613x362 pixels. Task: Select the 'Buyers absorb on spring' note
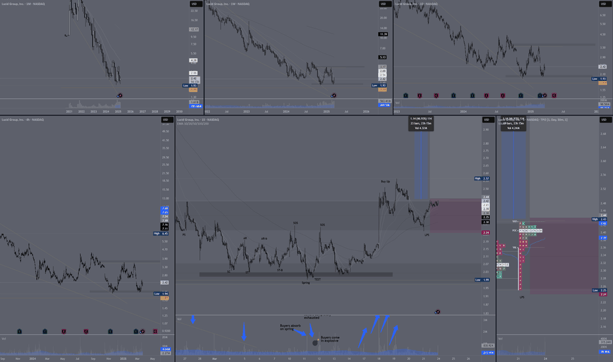pyautogui.click(x=291, y=327)
